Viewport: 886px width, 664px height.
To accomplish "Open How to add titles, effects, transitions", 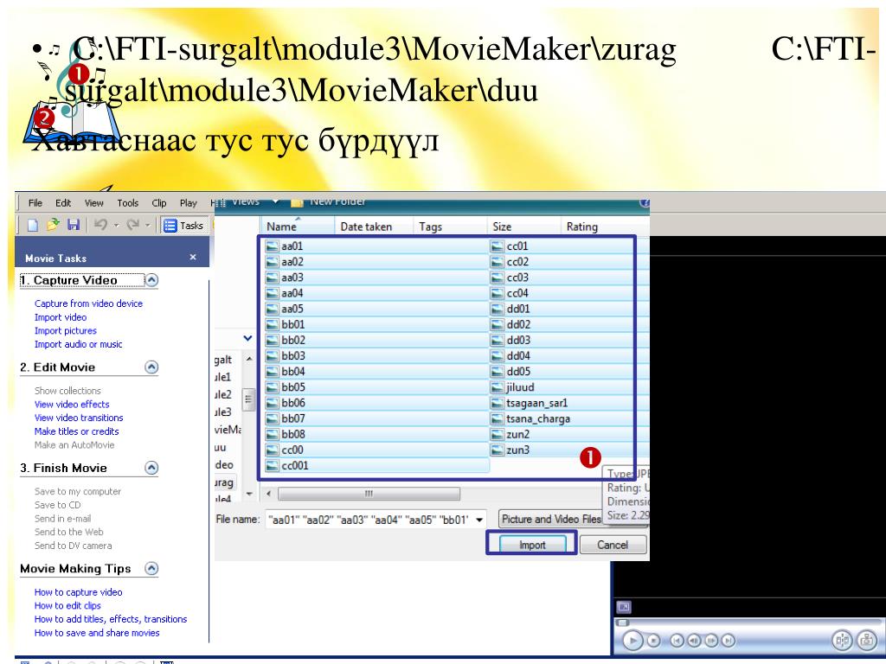I will pos(111,619).
